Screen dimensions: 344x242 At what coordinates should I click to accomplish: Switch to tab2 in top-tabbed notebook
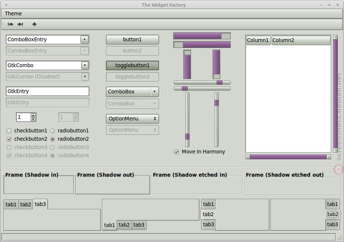click(x=26, y=205)
